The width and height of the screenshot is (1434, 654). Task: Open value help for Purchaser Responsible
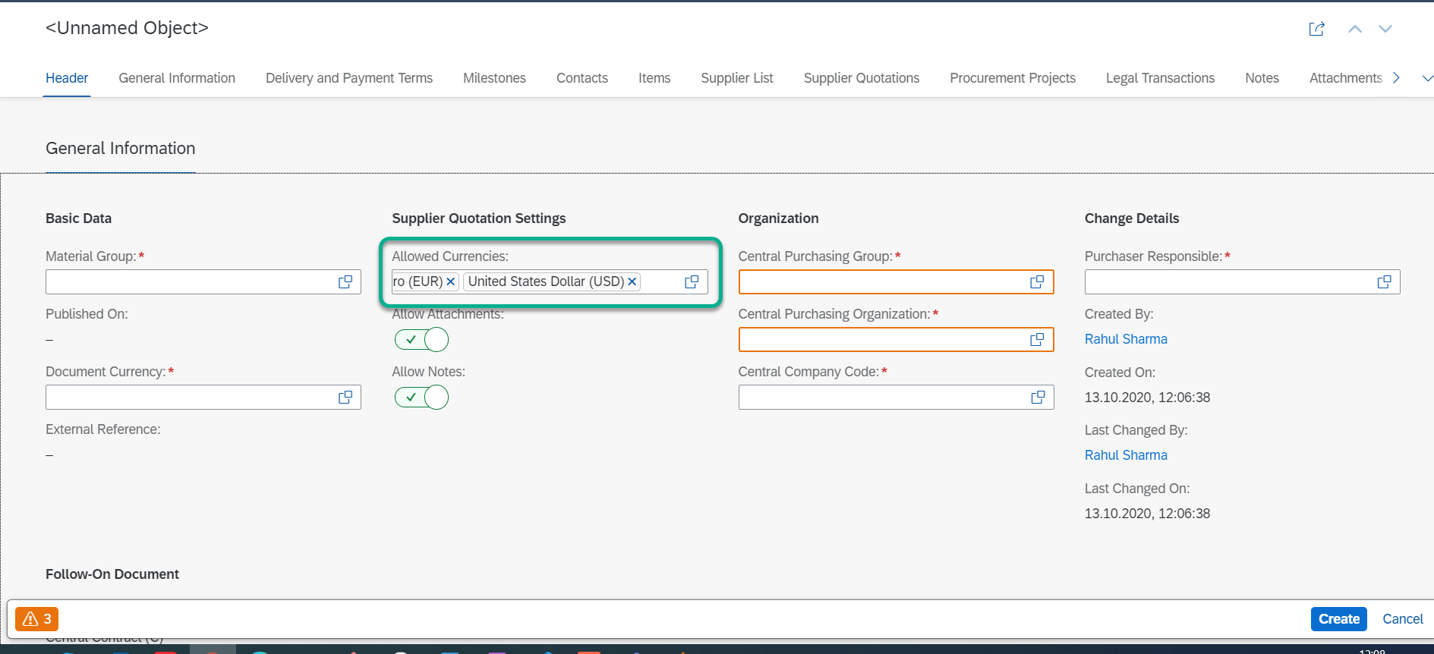[x=1384, y=282]
